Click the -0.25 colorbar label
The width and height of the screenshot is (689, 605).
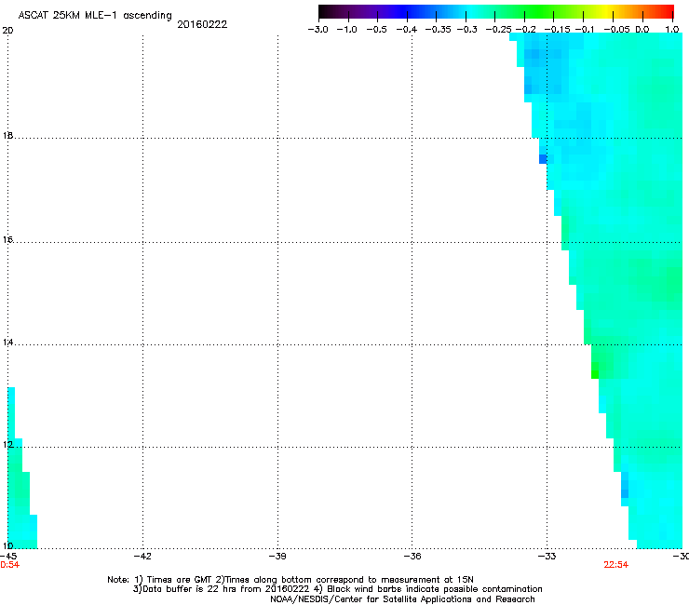coord(498,30)
